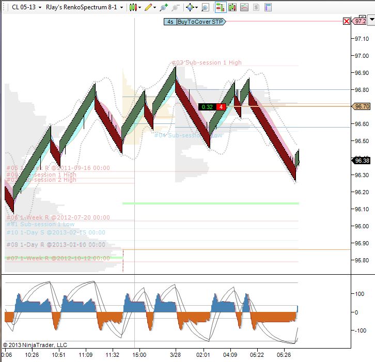
Task: Click the 97.00 price axis label
Action: coord(362,56)
